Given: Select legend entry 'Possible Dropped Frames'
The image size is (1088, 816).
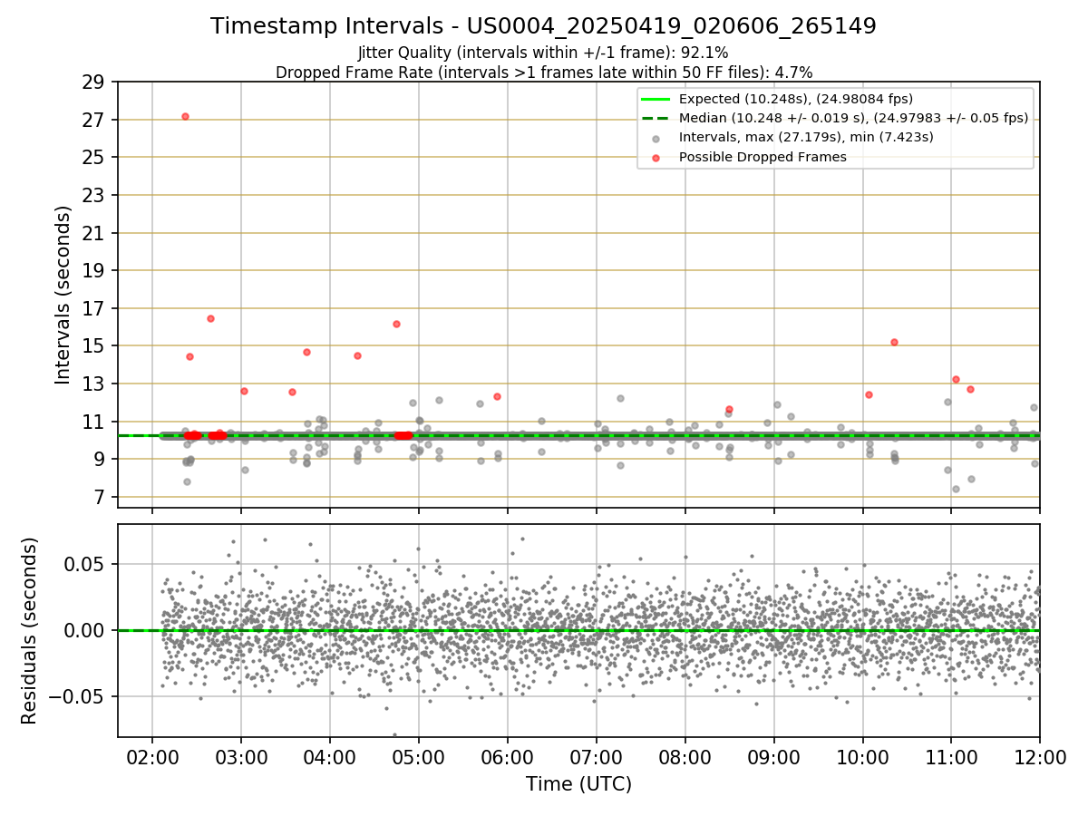Looking at the screenshot, I should pos(763,157).
